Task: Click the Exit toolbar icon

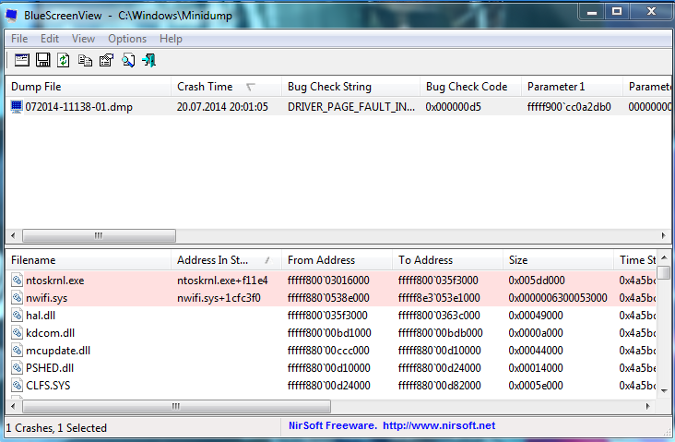Action: (x=148, y=60)
